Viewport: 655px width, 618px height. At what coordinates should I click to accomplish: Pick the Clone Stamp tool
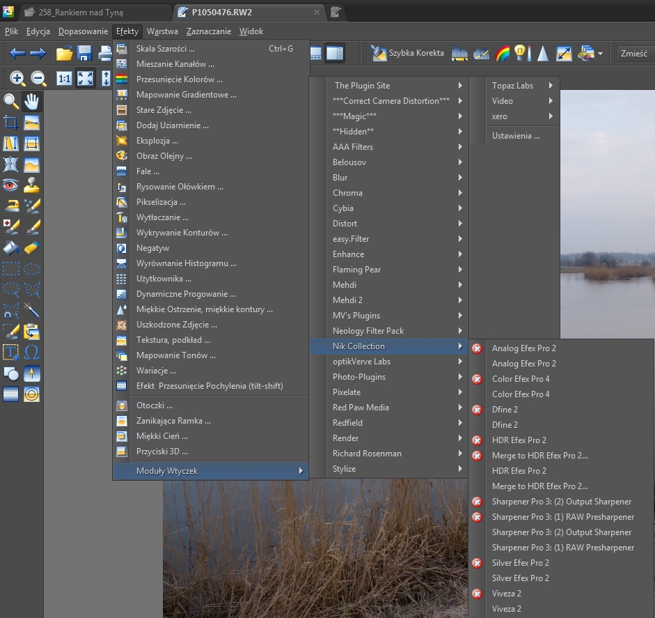pyautogui.click(x=32, y=185)
